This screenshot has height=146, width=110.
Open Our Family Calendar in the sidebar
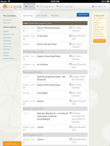click(7, 21)
